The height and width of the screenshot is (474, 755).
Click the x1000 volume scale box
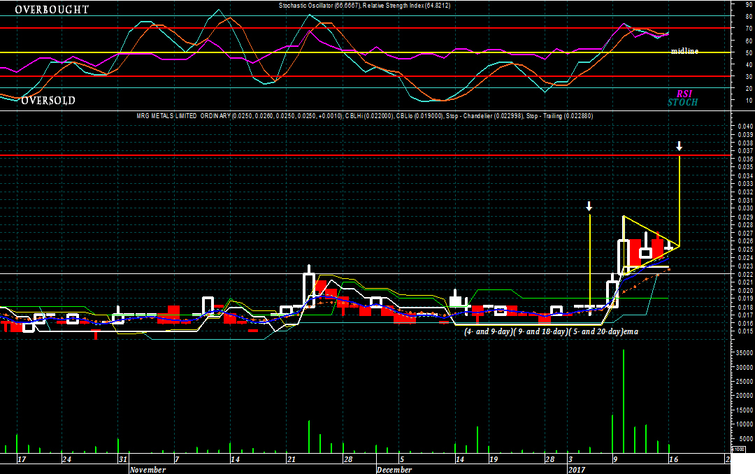pyautogui.click(x=738, y=449)
